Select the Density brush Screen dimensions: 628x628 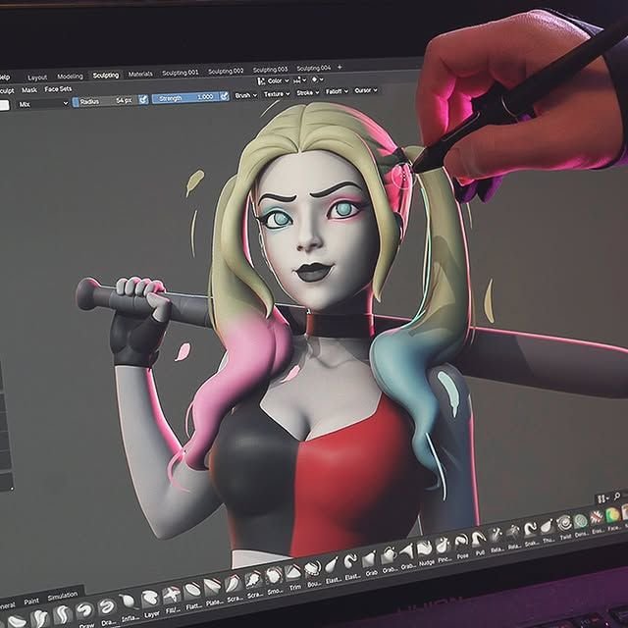[581, 526]
